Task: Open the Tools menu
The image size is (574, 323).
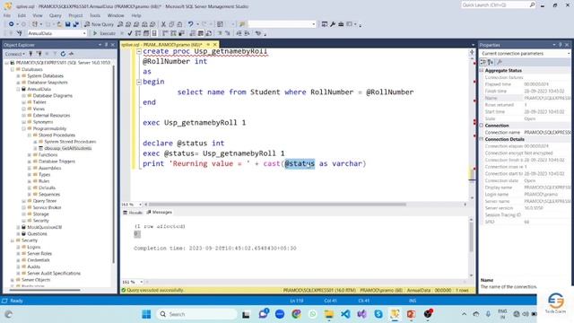Action: (95, 15)
